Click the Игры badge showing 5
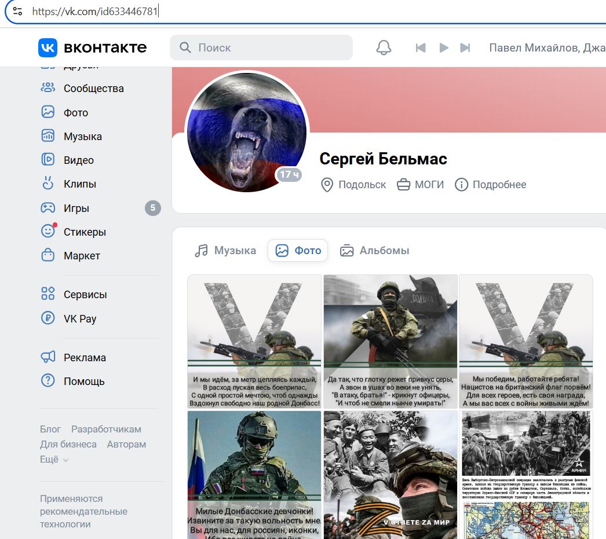The width and height of the screenshot is (606, 539). [153, 208]
